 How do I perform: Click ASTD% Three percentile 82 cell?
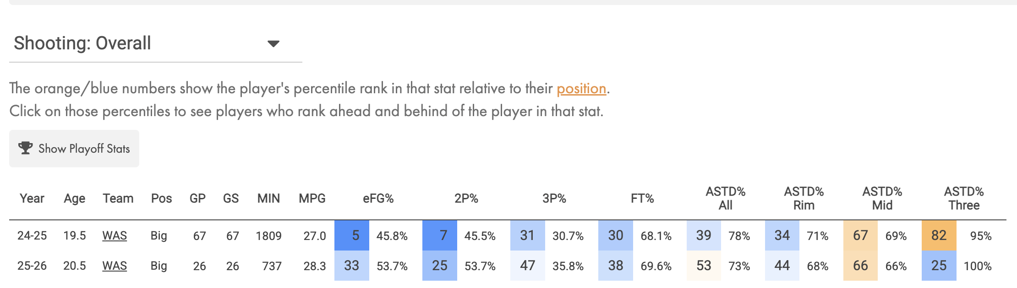[x=939, y=235]
